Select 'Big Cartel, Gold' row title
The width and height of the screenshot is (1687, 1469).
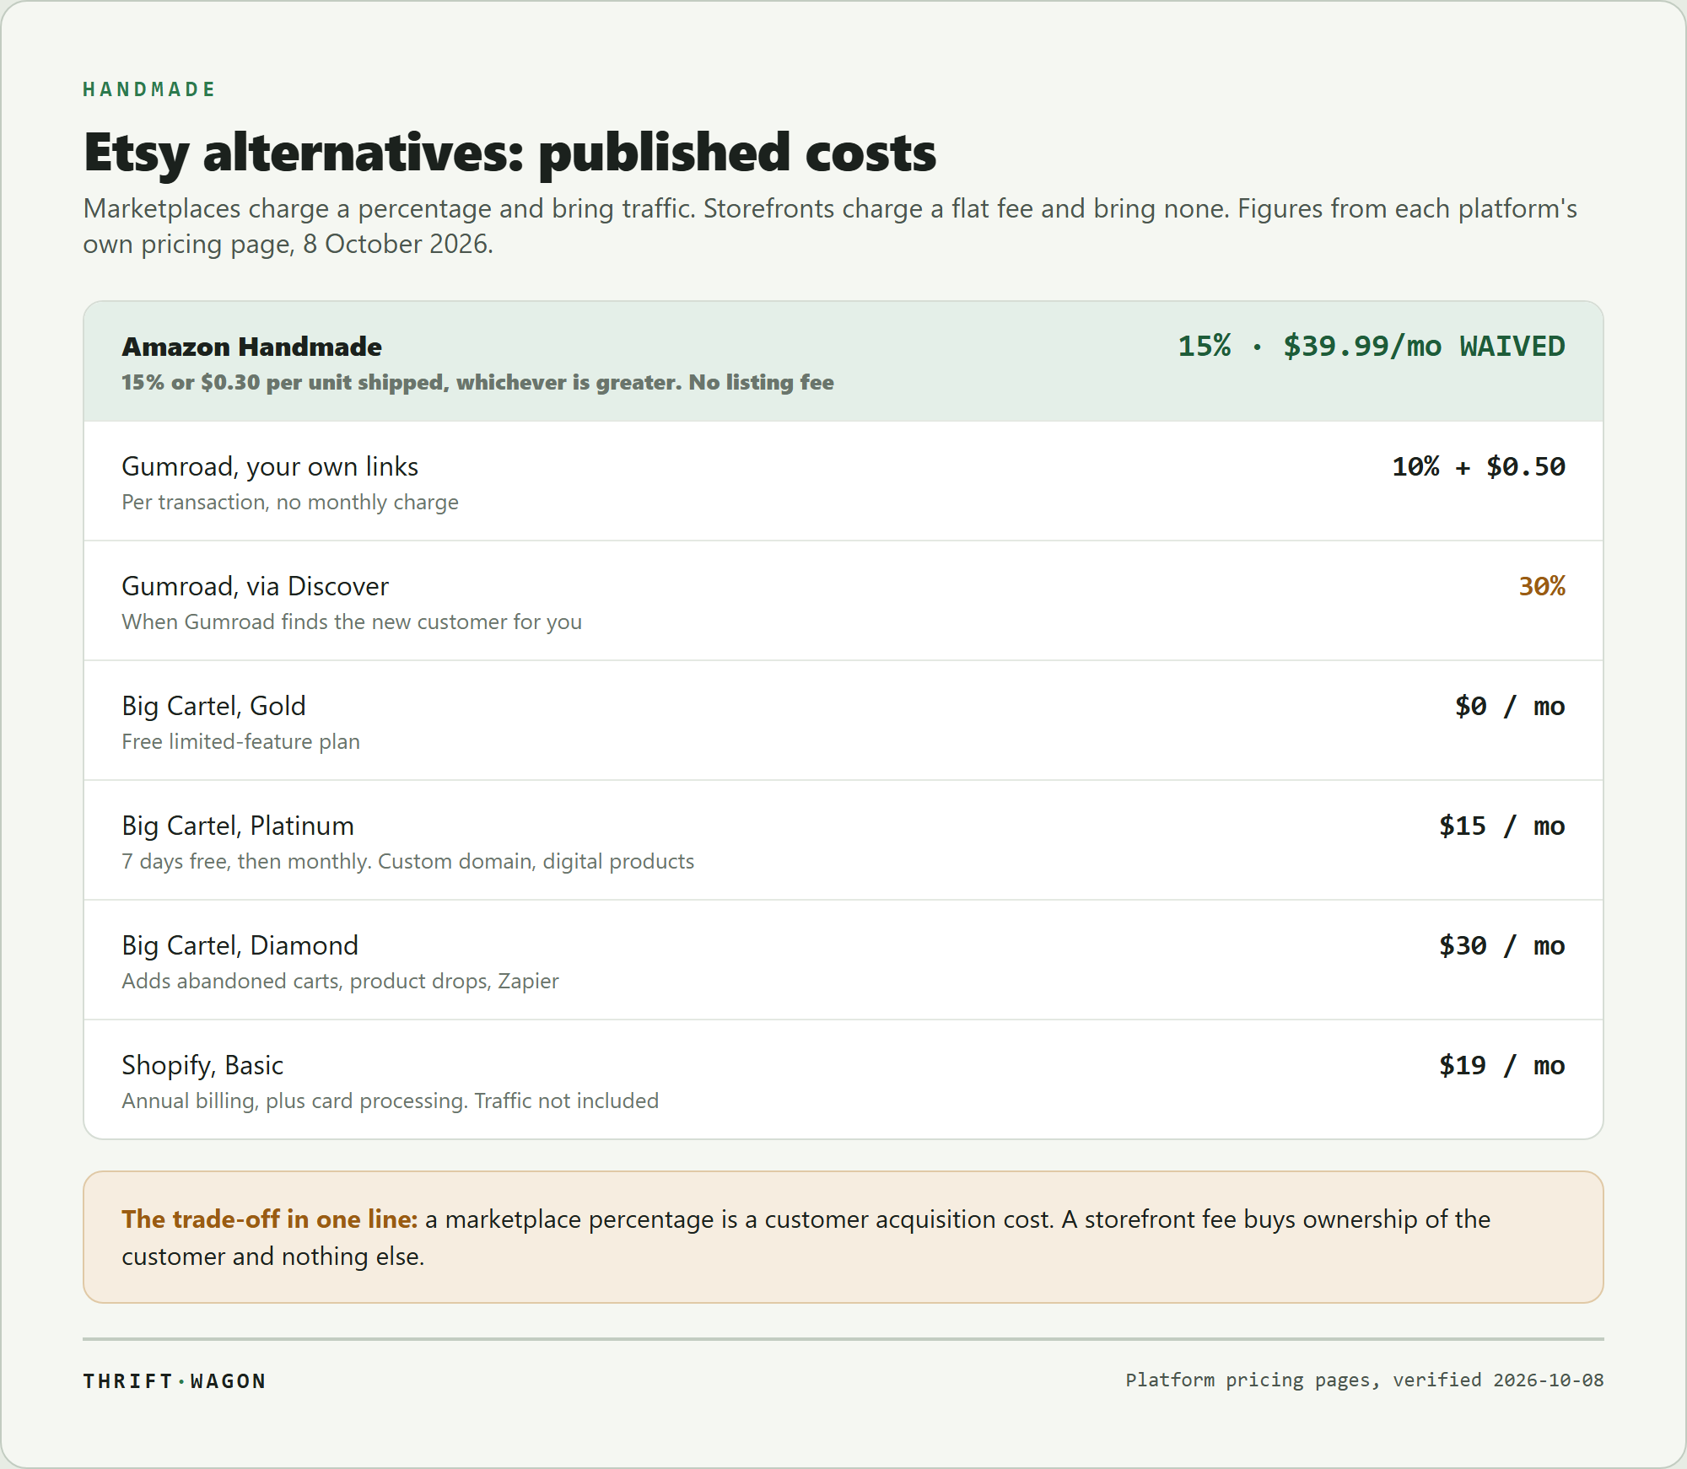(213, 706)
